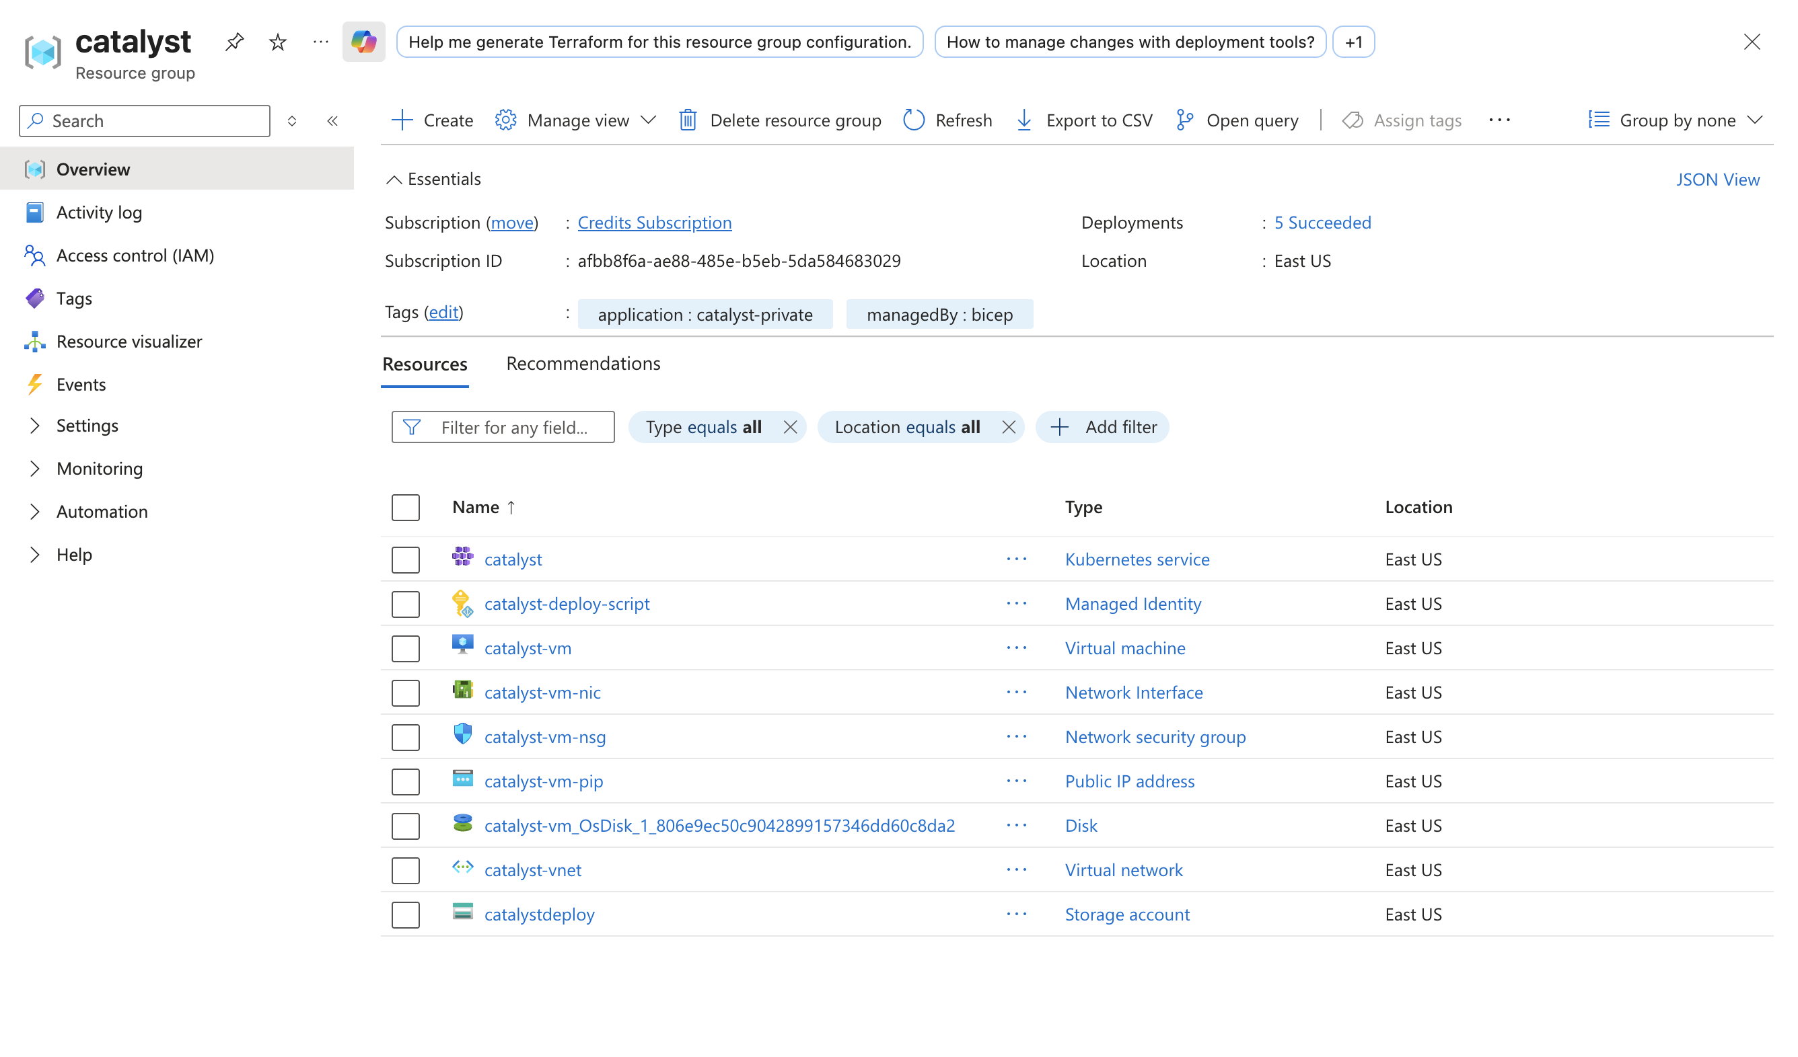Open Tags icon in sidebar
The height and width of the screenshot is (1057, 1798).
[34, 298]
